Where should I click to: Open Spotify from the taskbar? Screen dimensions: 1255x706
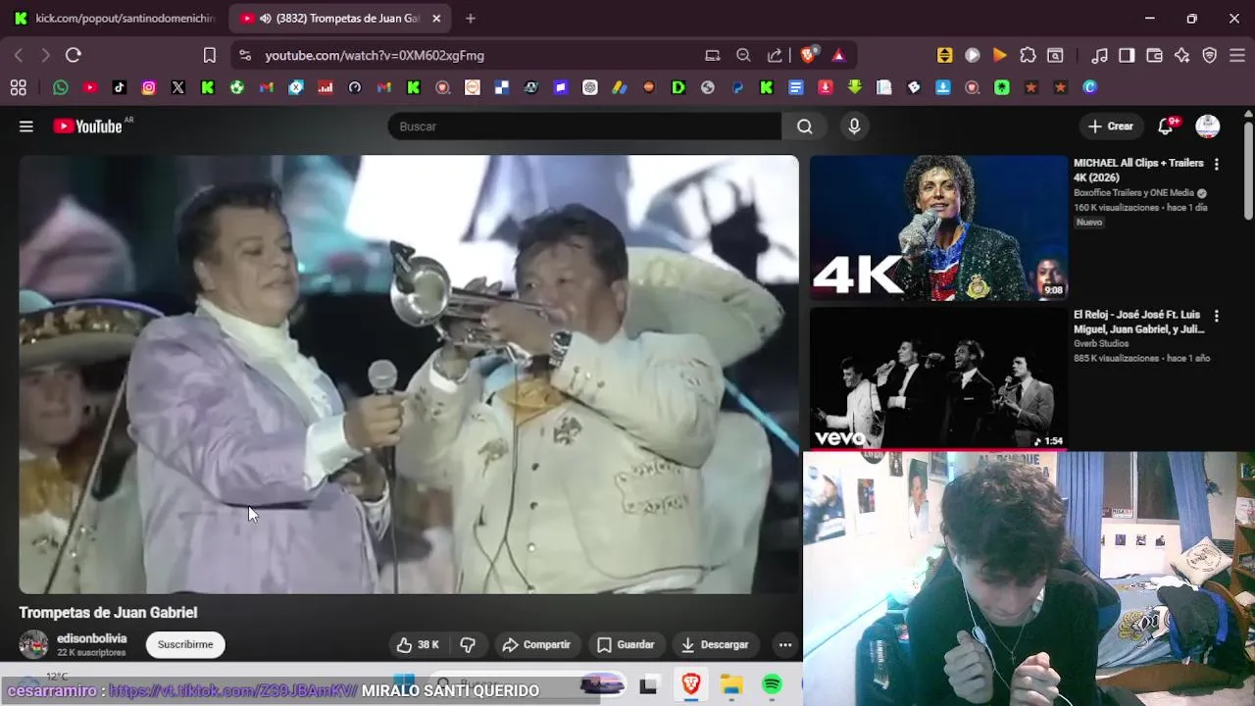click(772, 684)
